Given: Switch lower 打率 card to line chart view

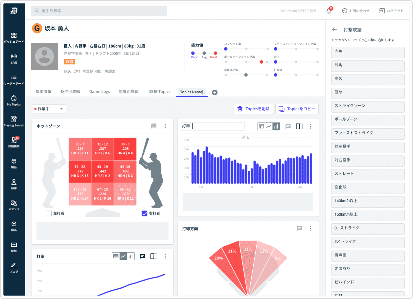Looking at the screenshot, I should [x=123, y=256].
